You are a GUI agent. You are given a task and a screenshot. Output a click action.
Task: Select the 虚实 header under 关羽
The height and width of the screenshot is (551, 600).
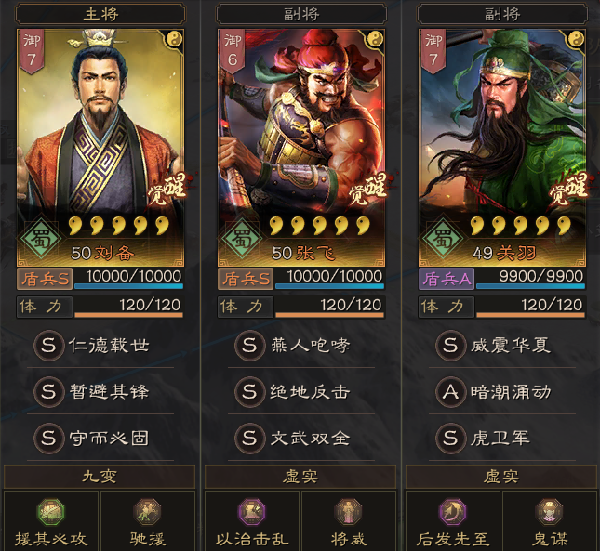click(x=500, y=477)
